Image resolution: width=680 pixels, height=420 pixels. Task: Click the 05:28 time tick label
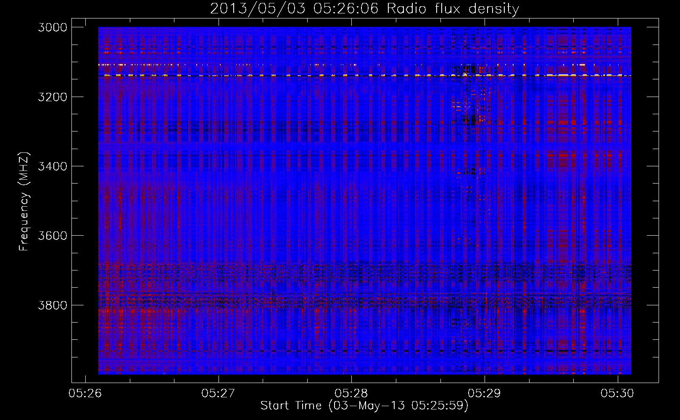pyautogui.click(x=351, y=394)
